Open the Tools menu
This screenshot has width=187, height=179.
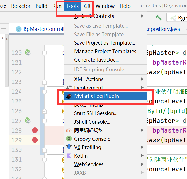point(72,6)
